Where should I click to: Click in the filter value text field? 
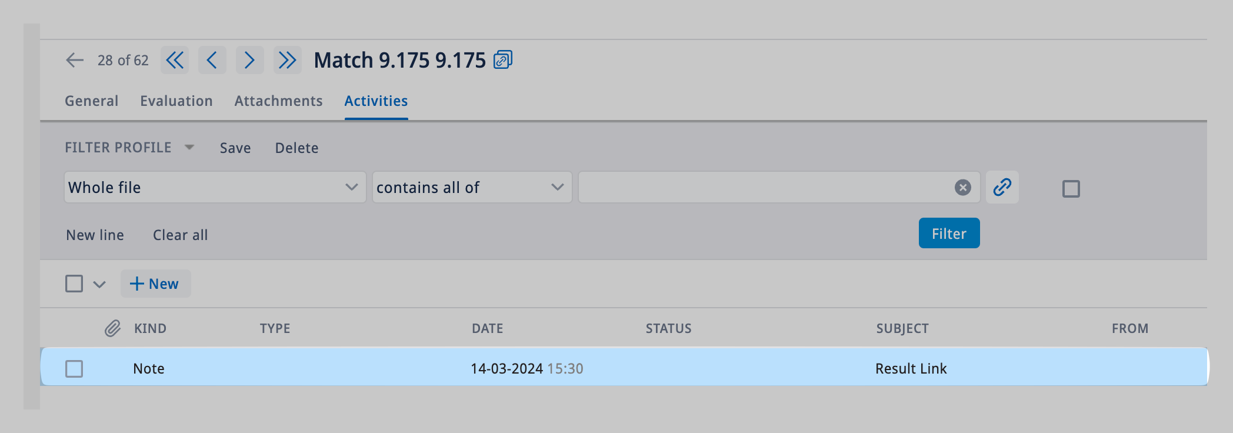tap(765, 188)
